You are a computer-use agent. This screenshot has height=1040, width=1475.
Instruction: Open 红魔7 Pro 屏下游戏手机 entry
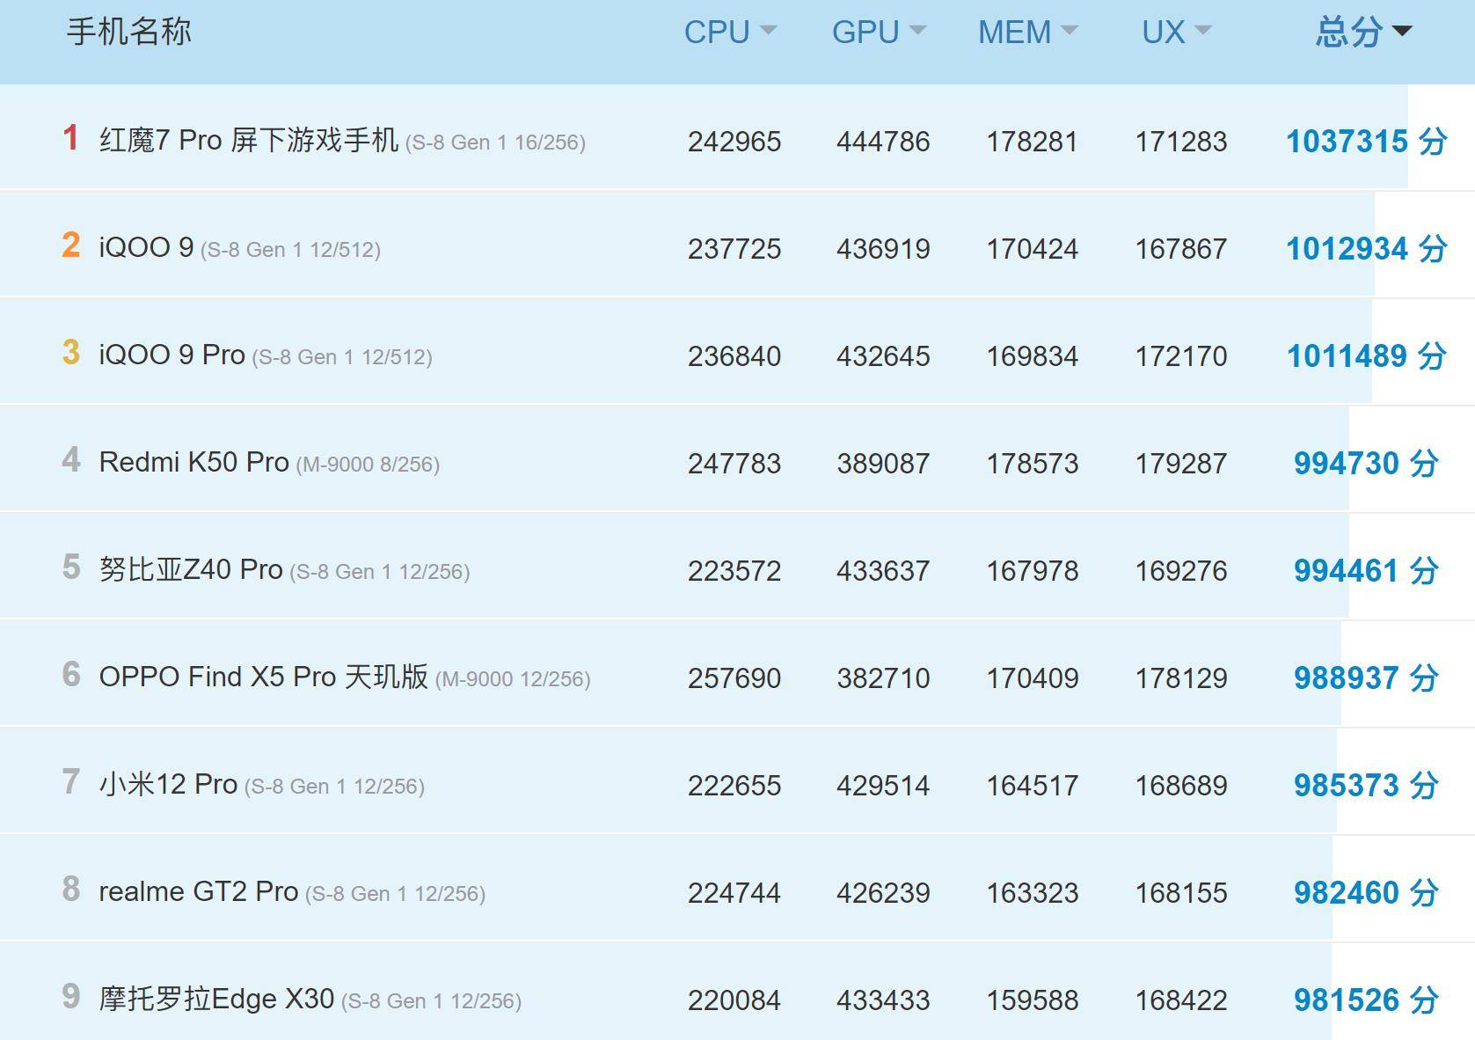click(249, 140)
